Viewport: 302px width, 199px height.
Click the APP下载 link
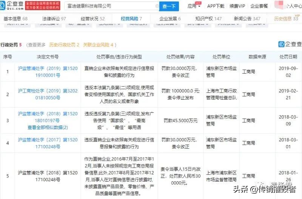216,6
